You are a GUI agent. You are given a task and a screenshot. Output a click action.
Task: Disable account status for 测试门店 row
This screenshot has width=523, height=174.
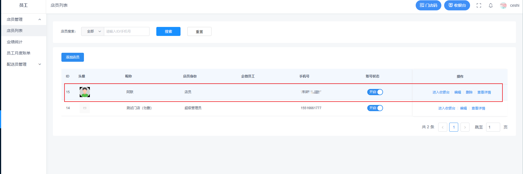(375, 108)
